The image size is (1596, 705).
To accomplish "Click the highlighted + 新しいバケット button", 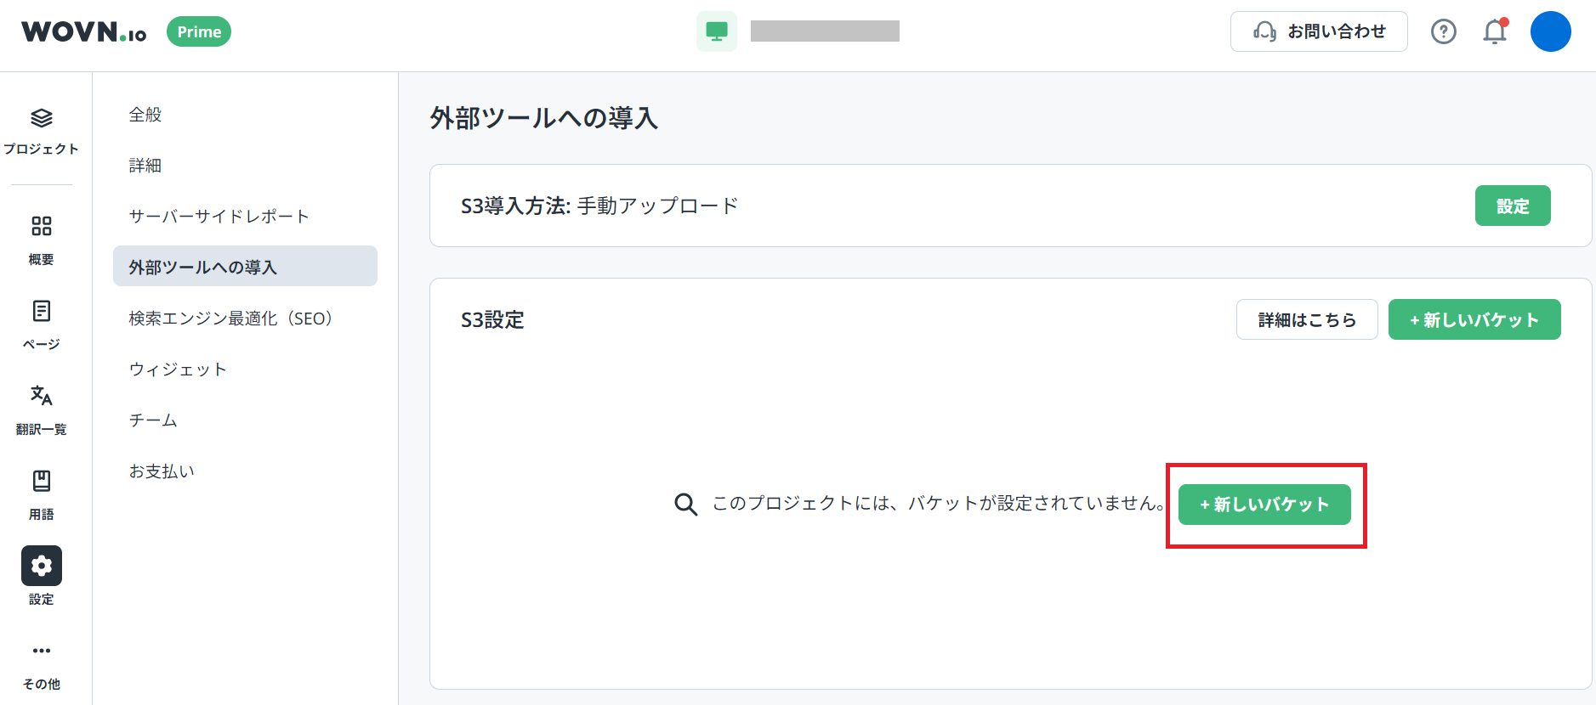I will 1264,505.
